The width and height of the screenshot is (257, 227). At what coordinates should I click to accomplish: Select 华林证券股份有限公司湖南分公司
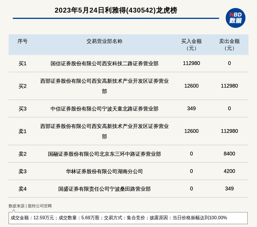click(105, 171)
